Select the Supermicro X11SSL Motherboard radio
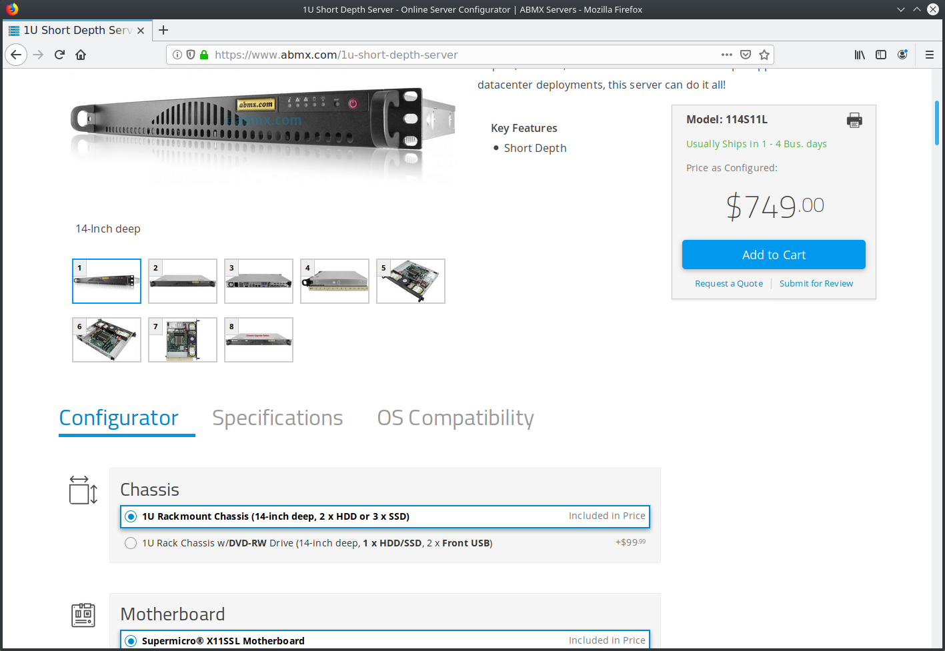Viewport: 945px width, 651px height. point(131,641)
